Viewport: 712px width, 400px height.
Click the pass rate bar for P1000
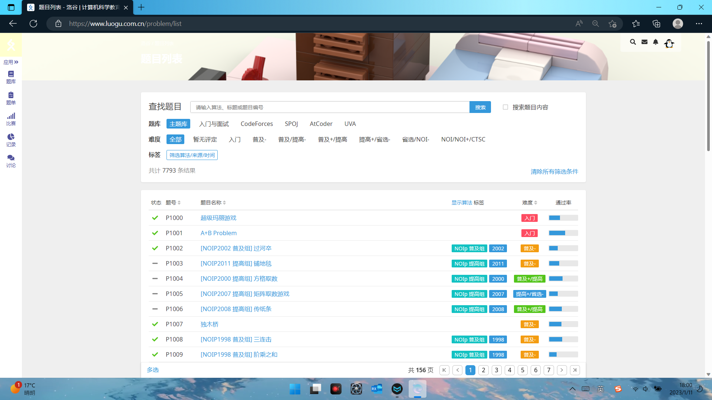pos(563,218)
